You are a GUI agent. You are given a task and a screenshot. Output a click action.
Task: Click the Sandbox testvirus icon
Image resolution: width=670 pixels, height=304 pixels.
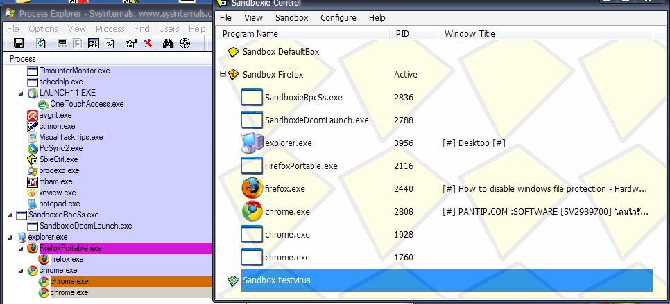coord(233,280)
